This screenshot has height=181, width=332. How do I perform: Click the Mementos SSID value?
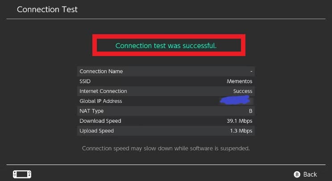click(x=240, y=81)
